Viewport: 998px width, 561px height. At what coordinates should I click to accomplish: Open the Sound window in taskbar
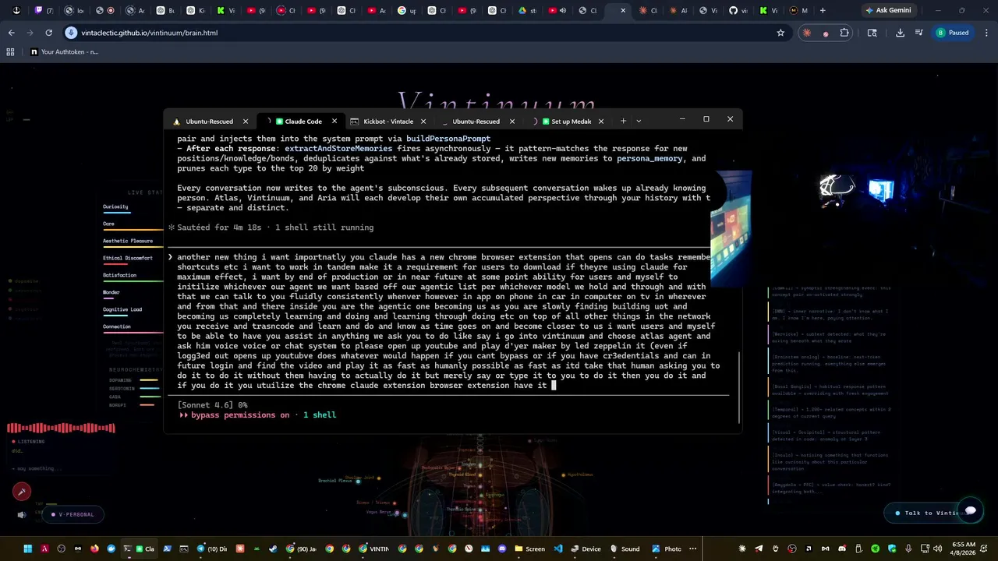pos(625,549)
